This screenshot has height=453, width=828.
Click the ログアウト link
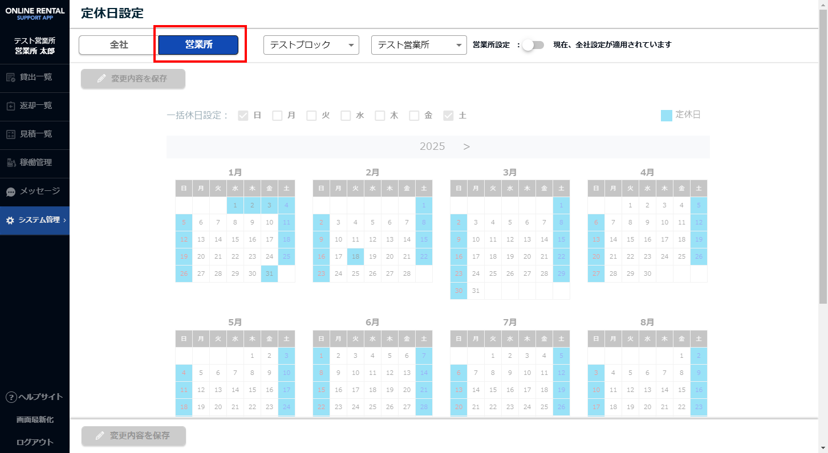[35, 442]
